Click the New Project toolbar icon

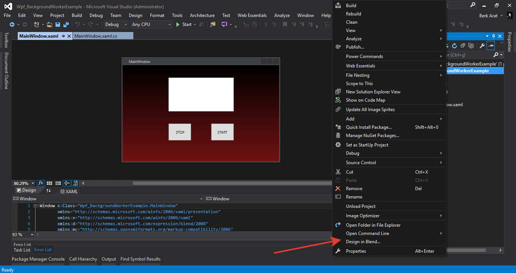[x=37, y=24]
